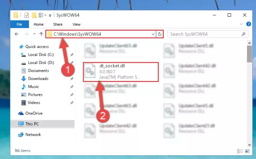Click the dt_socket.dll gear file icon
256x159 pixels.
pyautogui.click(x=90, y=71)
